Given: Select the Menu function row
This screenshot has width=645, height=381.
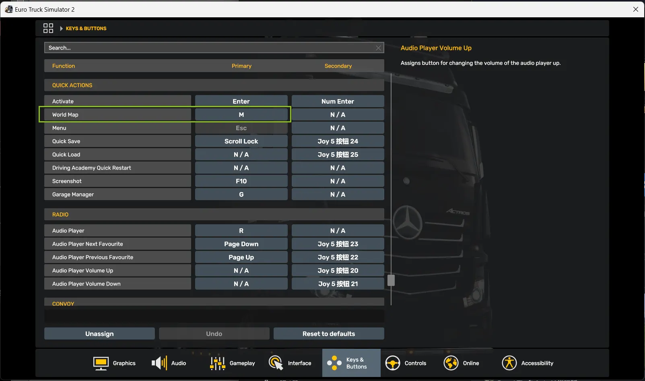Looking at the screenshot, I should [x=117, y=128].
